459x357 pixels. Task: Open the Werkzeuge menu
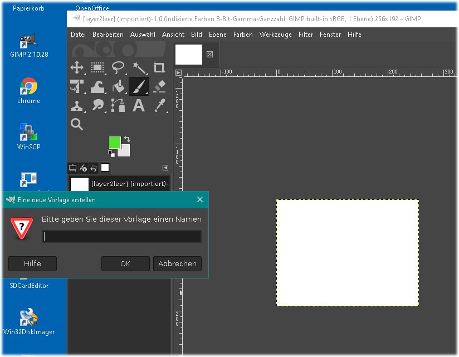276,35
